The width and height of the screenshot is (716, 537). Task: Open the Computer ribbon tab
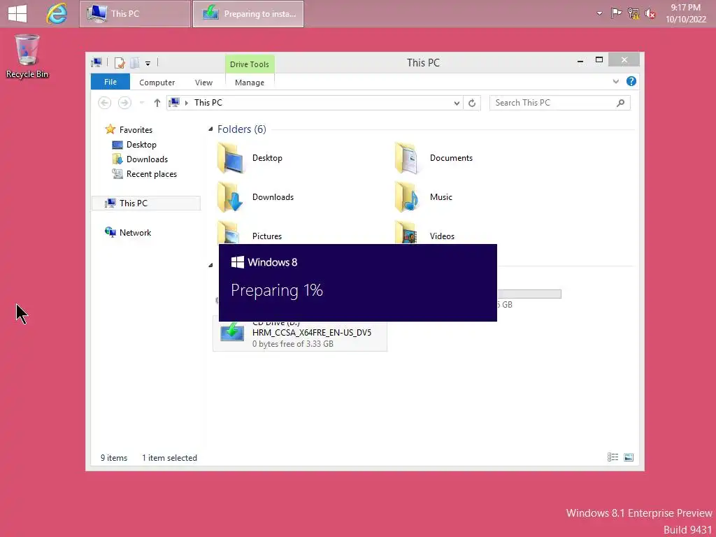click(x=157, y=83)
